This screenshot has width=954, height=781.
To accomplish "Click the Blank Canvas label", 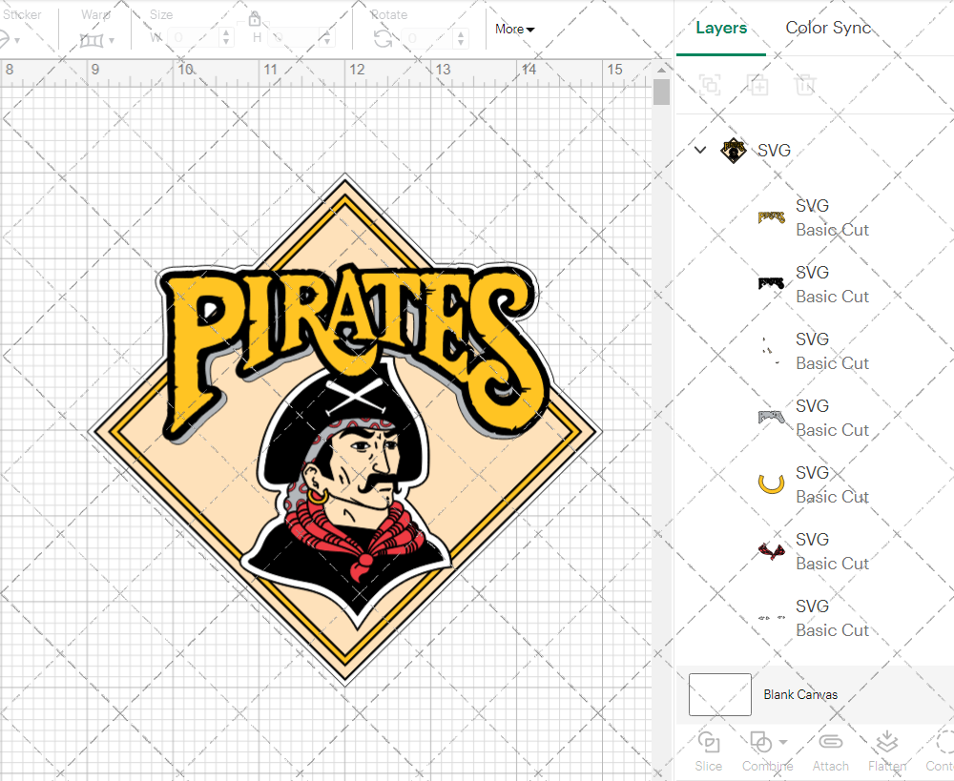I will (800, 694).
